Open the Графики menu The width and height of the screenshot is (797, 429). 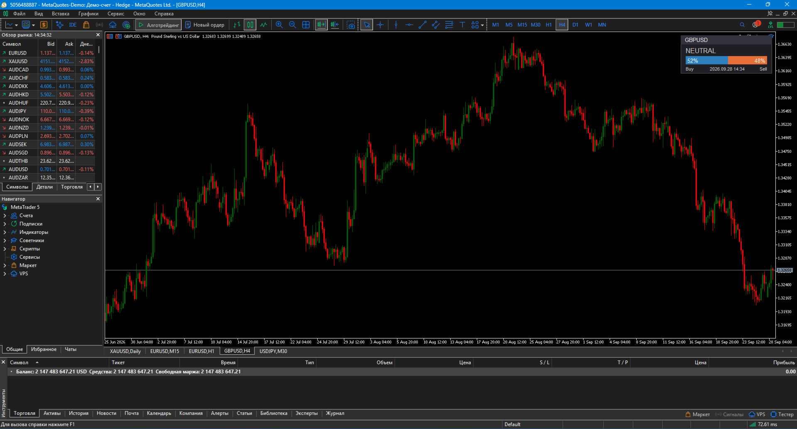(88, 14)
